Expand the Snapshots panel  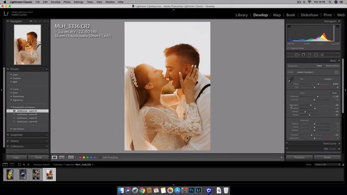8,135
